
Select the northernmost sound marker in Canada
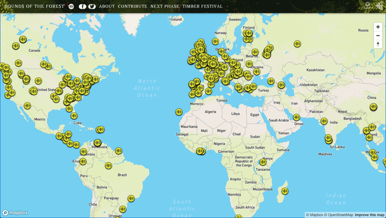point(23,39)
